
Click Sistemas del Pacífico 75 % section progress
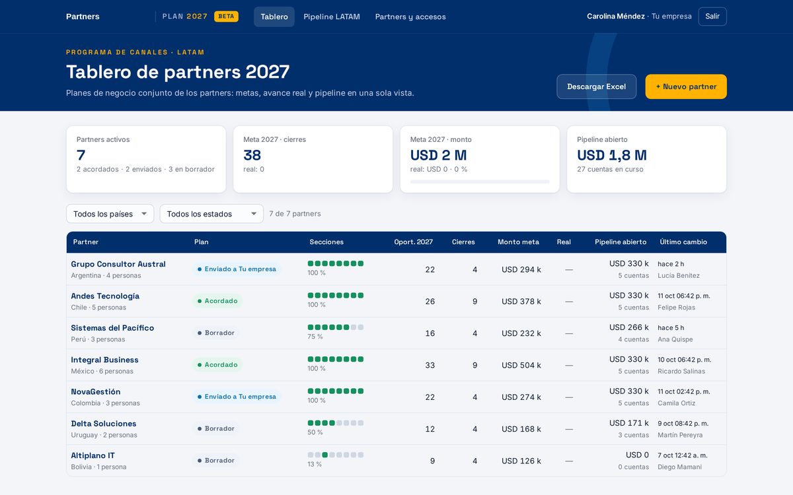click(336, 331)
